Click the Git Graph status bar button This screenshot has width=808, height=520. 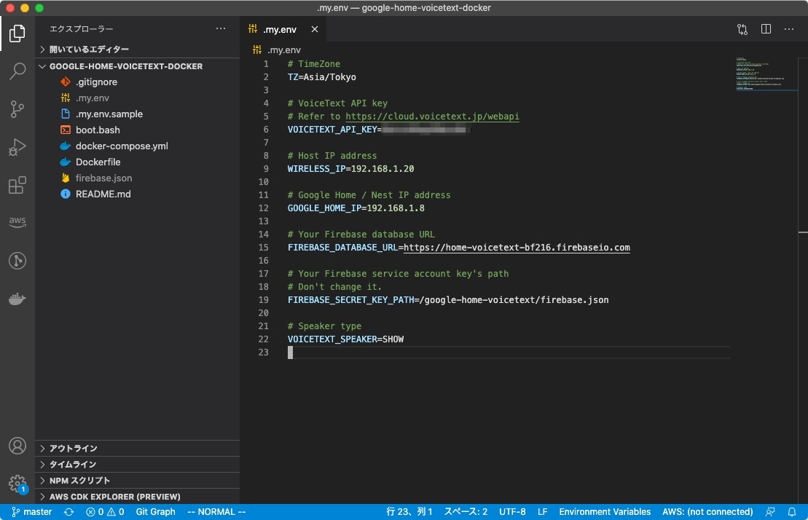tap(155, 512)
